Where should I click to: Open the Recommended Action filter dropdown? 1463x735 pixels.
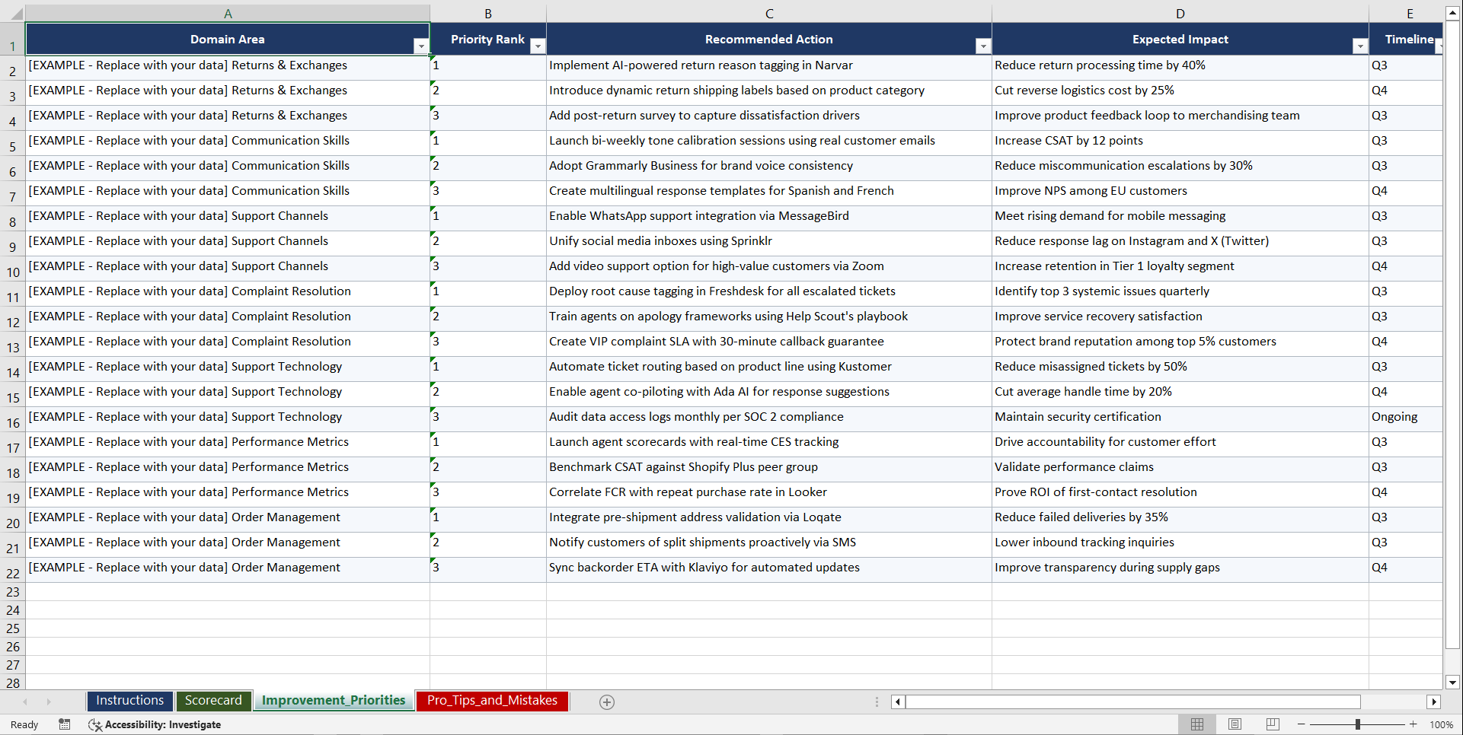(x=982, y=46)
